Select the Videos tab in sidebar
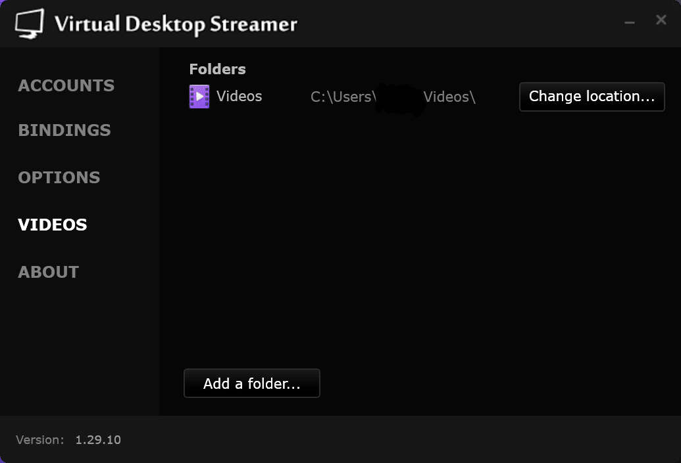The image size is (681, 463). [53, 225]
